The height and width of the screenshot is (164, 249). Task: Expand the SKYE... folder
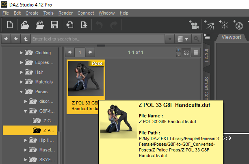26,160
